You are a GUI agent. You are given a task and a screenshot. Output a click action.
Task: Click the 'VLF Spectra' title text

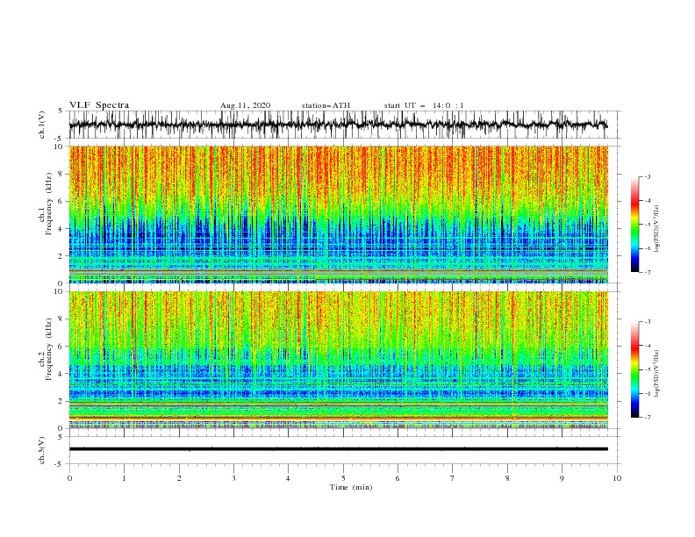pyautogui.click(x=99, y=105)
